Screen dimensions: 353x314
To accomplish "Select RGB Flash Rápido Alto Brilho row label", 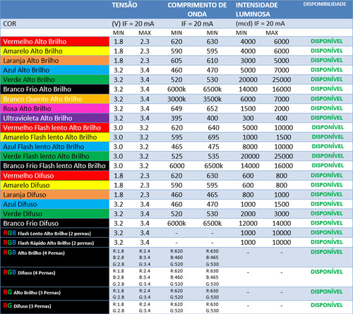I will pyautogui.click(x=49, y=243).
